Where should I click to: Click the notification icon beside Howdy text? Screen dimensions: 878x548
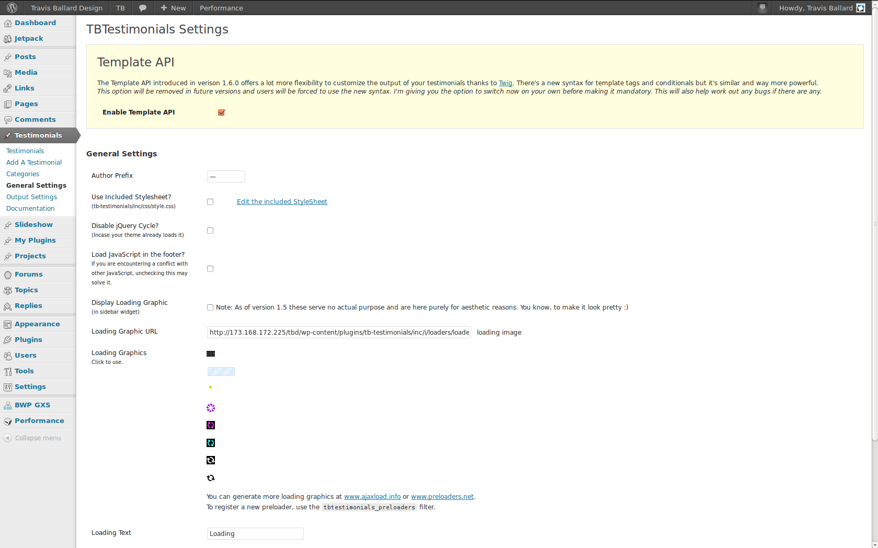click(762, 8)
